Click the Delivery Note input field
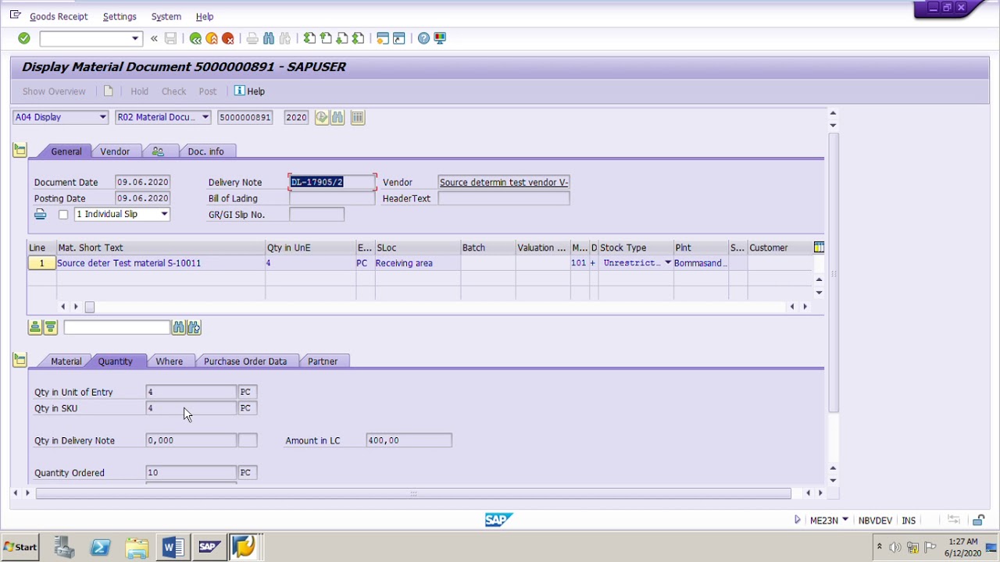 tap(333, 182)
